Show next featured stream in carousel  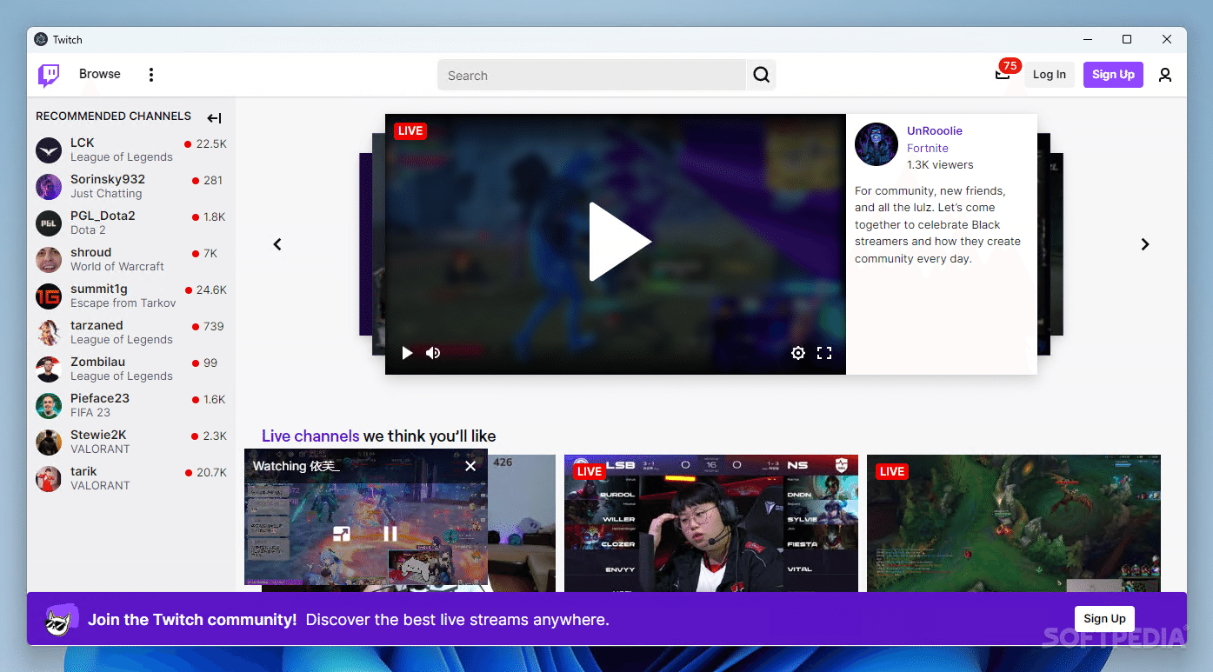tap(1145, 244)
